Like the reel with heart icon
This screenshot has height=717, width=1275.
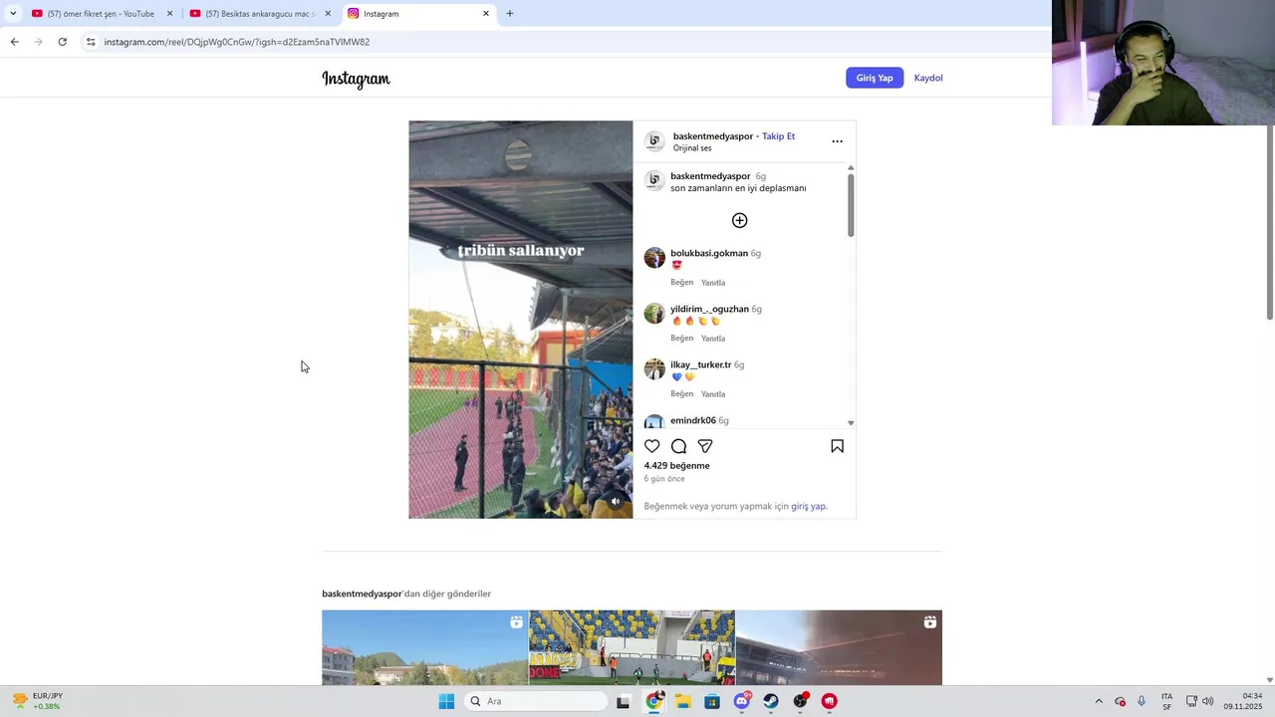coord(652,446)
